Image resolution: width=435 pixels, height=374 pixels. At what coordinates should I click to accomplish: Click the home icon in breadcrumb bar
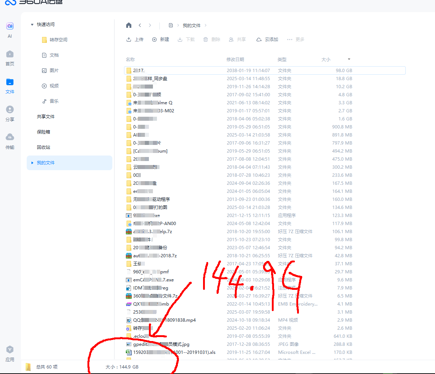point(129,25)
